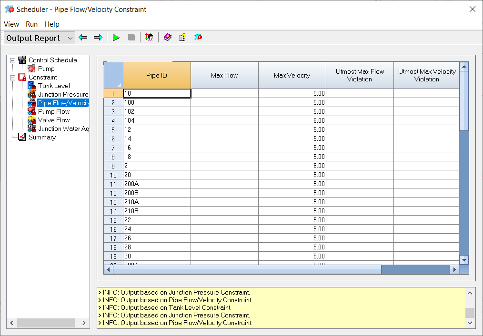Click the blue Scheduler icon in toolbar
This screenshot has height=336, width=483.
[x=198, y=37]
